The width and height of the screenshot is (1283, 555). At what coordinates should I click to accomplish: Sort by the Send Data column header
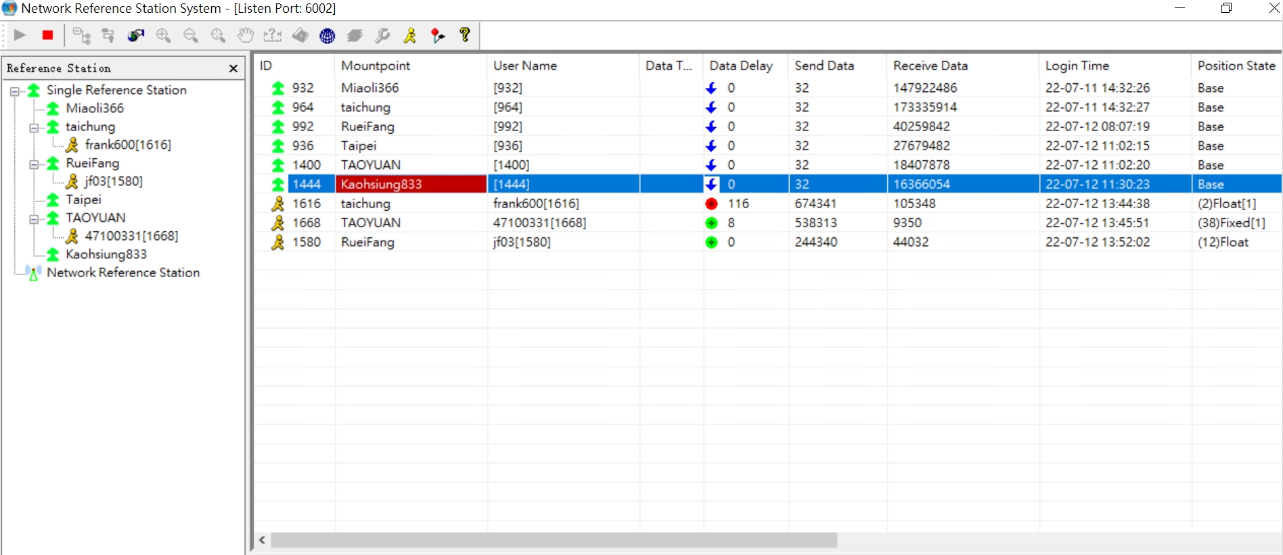pyautogui.click(x=838, y=66)
